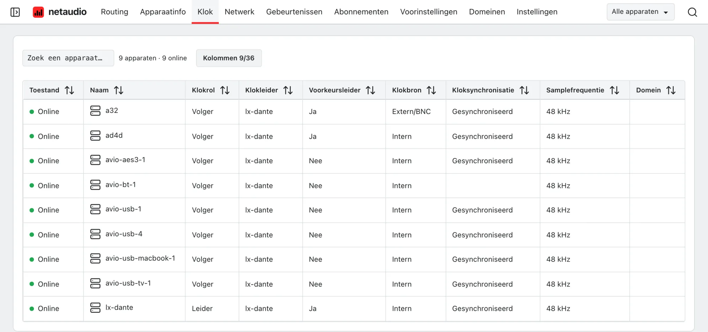Switch to the Routing tab
Screen dimensions: 708x332
(114, 12)
